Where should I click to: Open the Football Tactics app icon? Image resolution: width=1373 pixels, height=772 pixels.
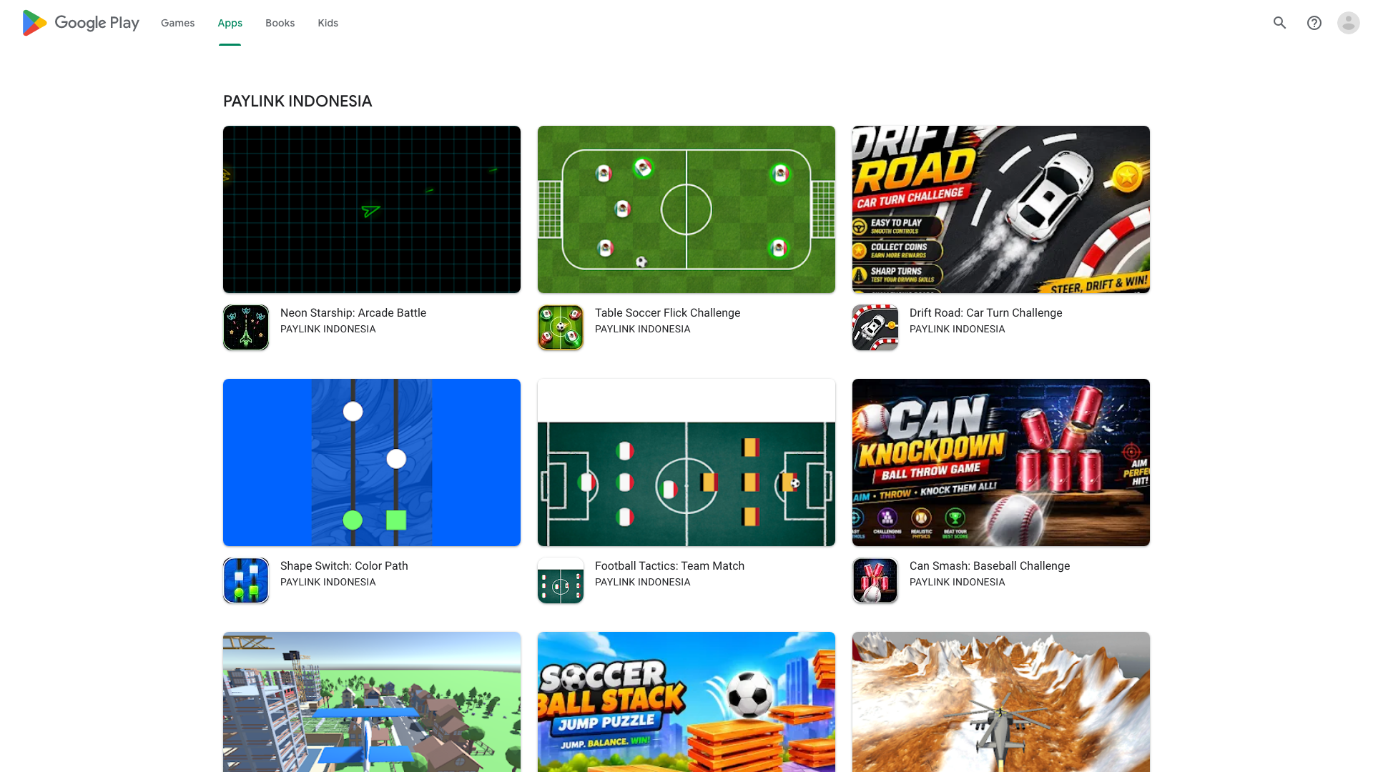tap(561, 580)
